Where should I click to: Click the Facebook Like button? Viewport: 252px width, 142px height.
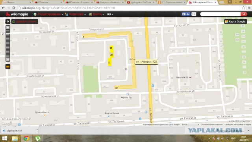point(186,14)
